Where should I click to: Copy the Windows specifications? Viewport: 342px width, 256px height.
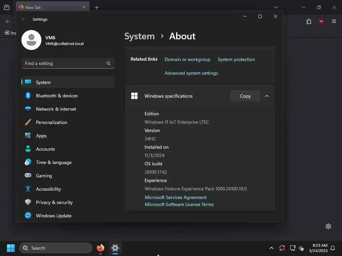(x=245, y=96)
